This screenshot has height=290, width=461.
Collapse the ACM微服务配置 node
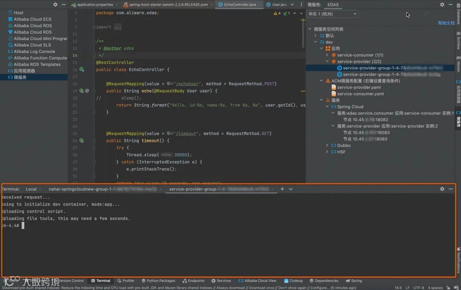pos(321,80)
